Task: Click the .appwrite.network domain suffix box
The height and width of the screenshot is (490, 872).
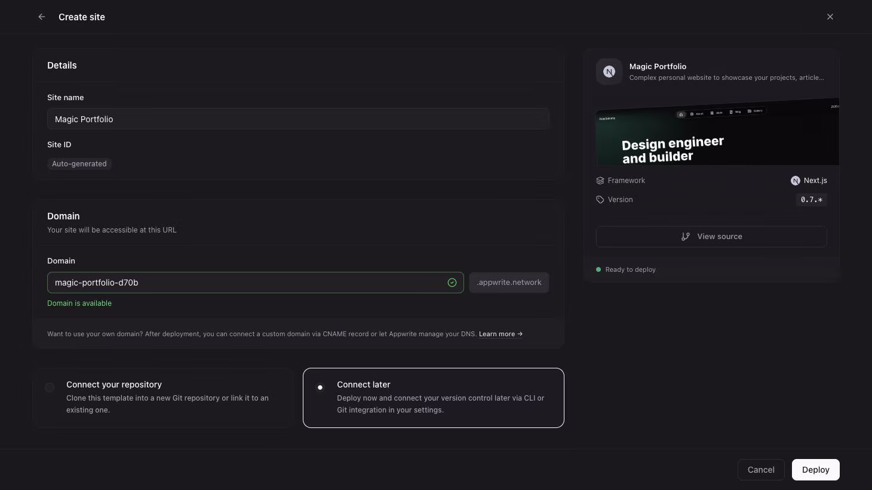Action: pos(509,283)
